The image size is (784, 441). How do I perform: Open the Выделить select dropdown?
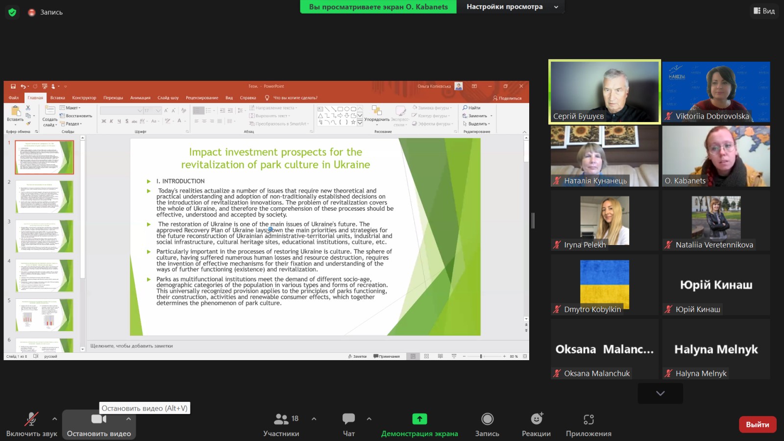click(476, 124)
